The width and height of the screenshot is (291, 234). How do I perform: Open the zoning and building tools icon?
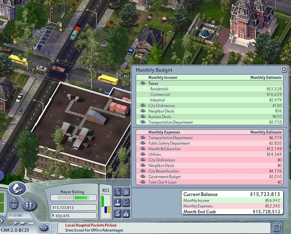[117, 192]
